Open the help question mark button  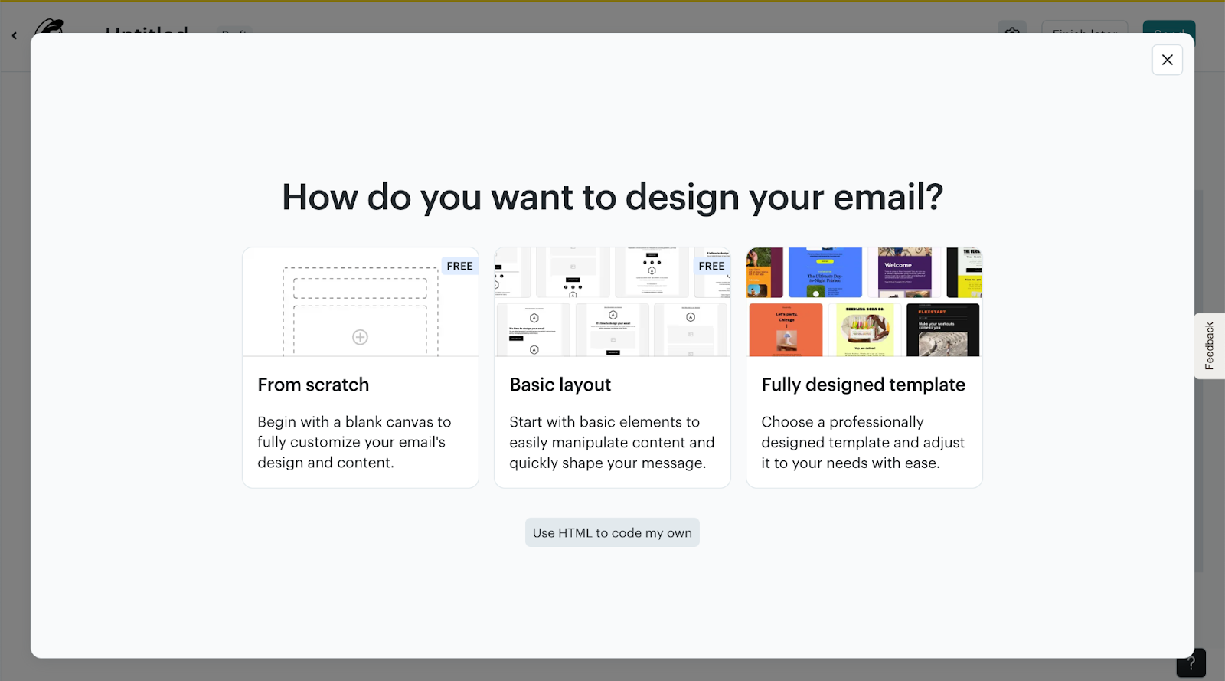point(1191,663)
